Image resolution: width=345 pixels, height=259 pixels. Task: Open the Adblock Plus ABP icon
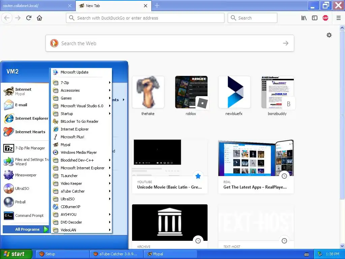pyautogui.click(x=325, y=18)
